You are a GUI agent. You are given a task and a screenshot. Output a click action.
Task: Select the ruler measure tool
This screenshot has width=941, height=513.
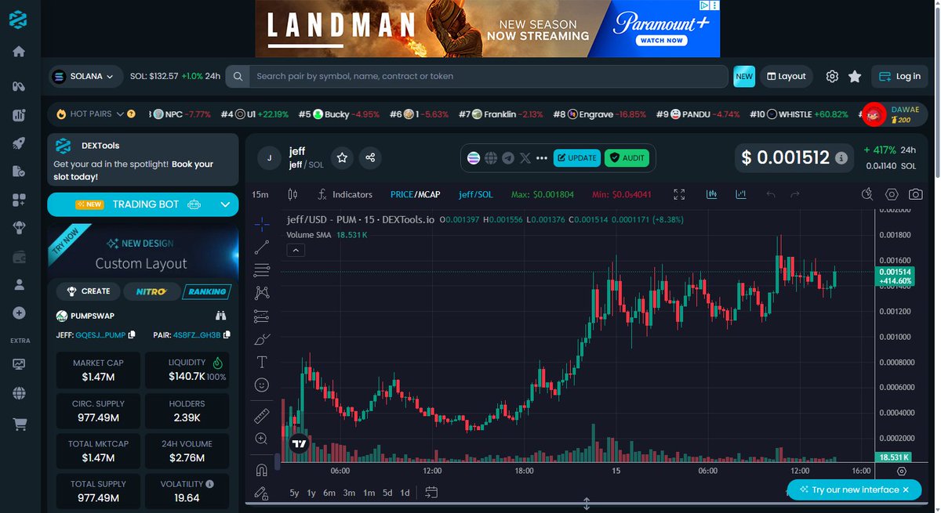point(262,416)
